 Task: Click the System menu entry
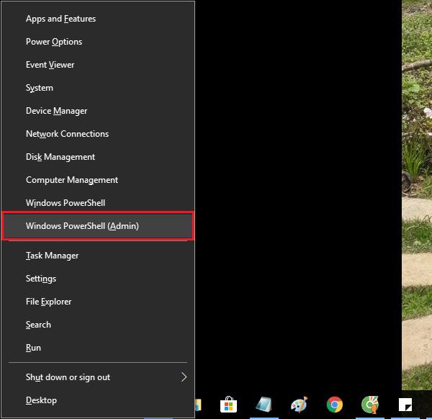pyautogui.click(x=40, y=88)
